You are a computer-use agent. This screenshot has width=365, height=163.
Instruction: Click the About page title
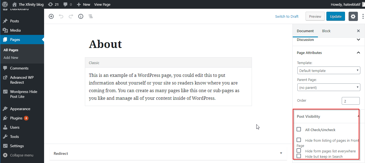[105, 44]
